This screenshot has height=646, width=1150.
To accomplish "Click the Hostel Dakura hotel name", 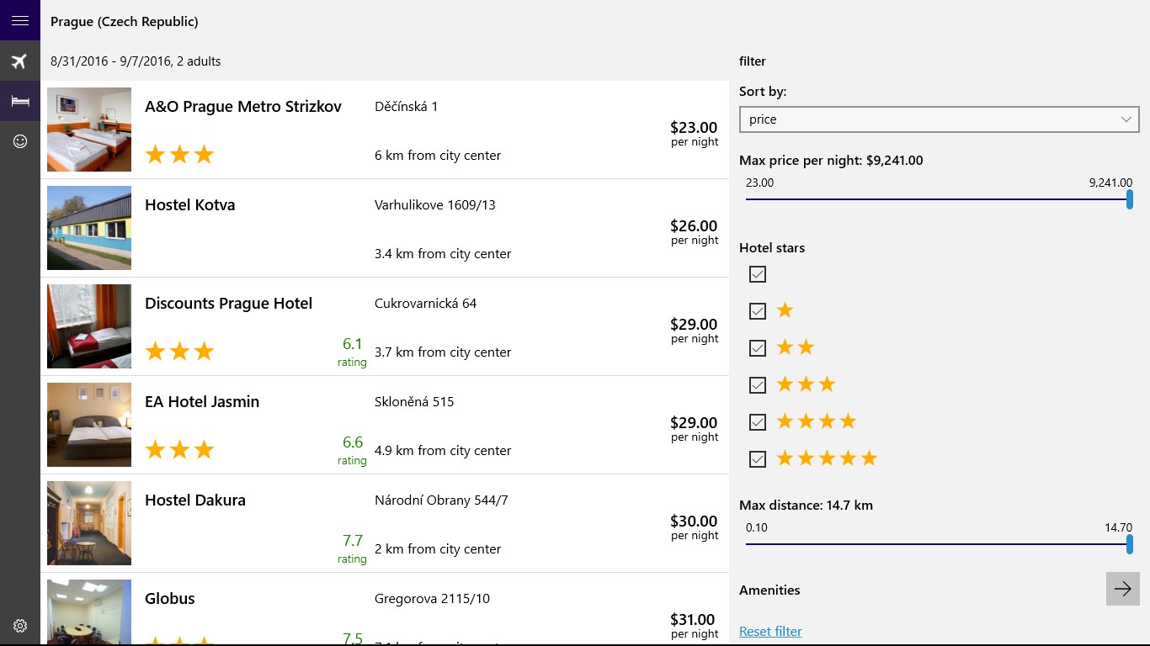I will click(x=195, y=500).
